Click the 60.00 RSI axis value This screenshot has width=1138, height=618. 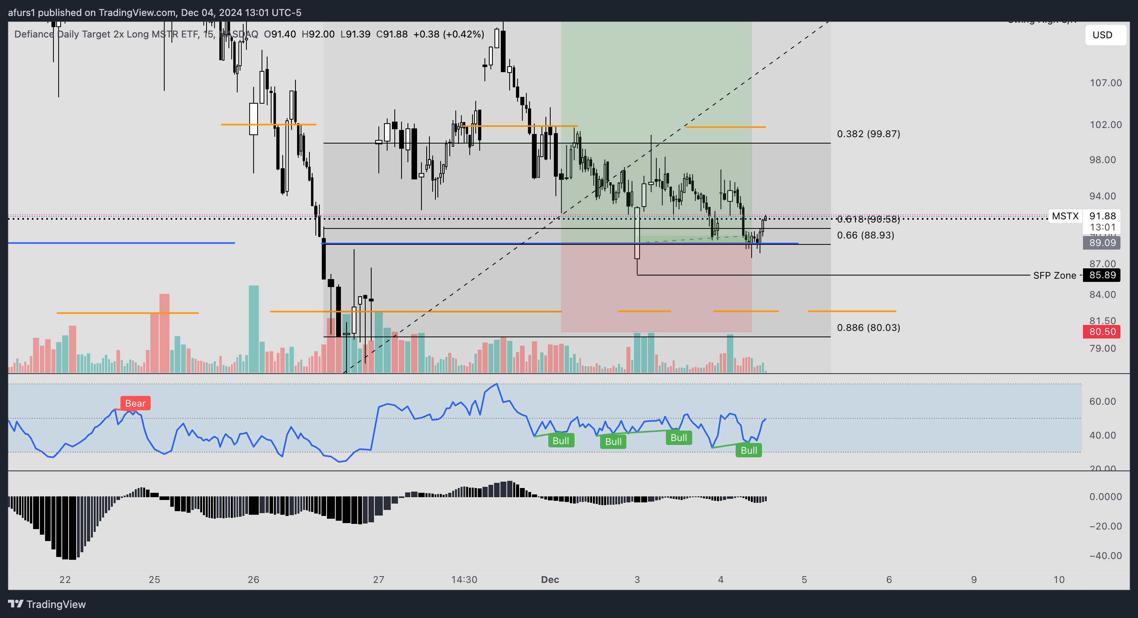1103,402
